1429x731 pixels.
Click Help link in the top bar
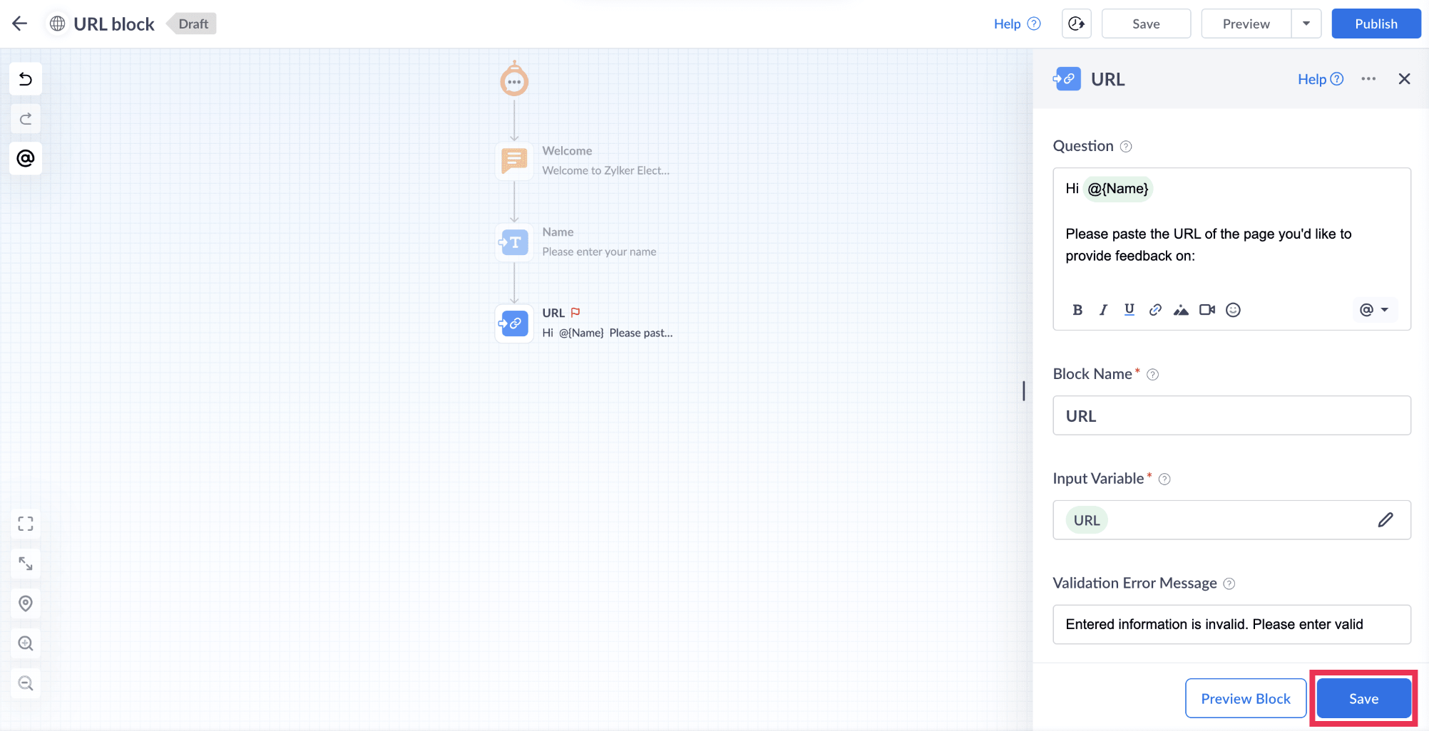1017,24
